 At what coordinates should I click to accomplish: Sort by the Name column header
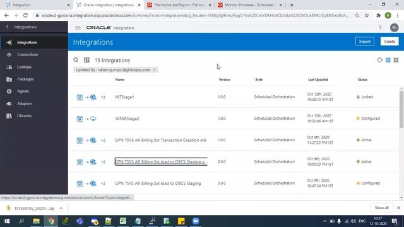click(120, 79)
